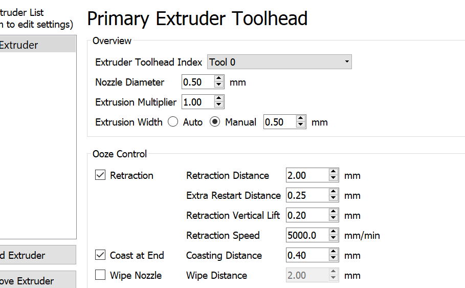This screenshot has height=288, width=465.
Task: Increase Coasting Distance with up arrow
Action: pyautogui.click(x=334, y=252)
